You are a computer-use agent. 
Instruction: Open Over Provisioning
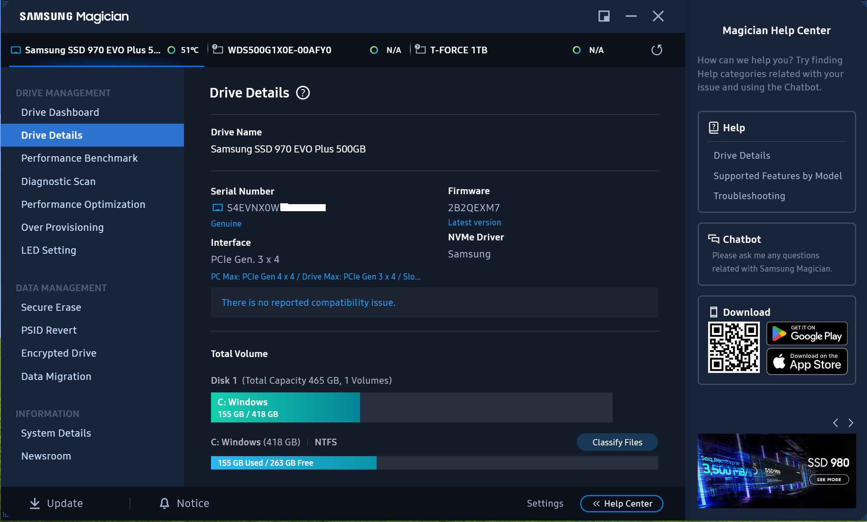coord(92,227)
